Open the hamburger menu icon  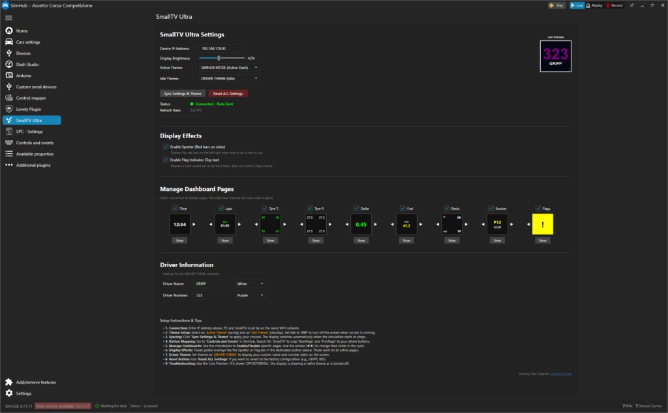point(8,18)
